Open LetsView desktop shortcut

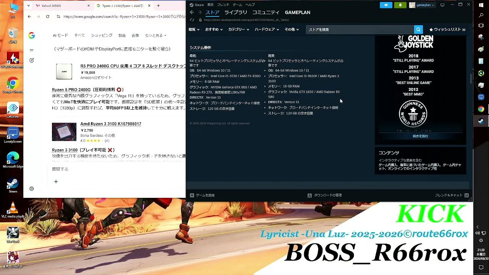(13, 110)
